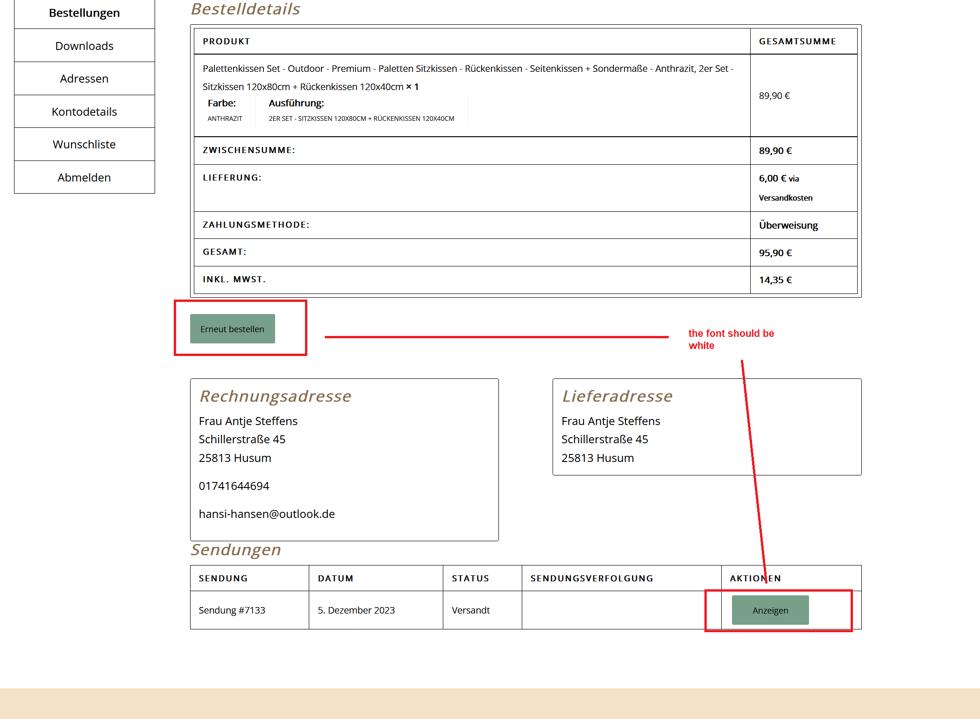Click the Lieferung row label
Image resolution: width=980 pixels, height=719 pixels.
coord(232,178)
